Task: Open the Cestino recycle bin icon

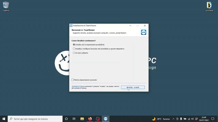Action: point(6,6)
